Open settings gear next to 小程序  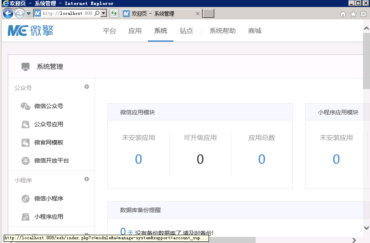pos(87,179)
